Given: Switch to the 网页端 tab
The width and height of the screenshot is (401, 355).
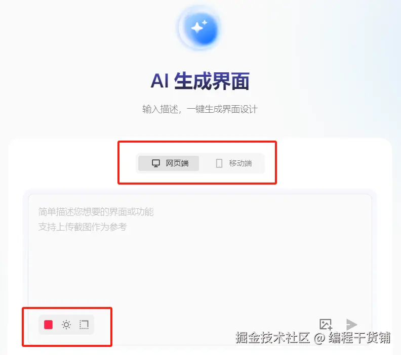Looking at the screenshot, I should tap(169, 163).
